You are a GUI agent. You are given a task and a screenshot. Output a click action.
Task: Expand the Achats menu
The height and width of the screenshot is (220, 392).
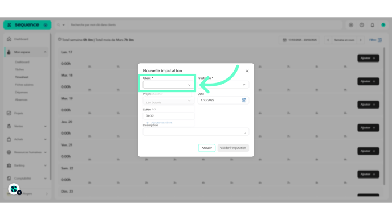(x=45, y=139)
